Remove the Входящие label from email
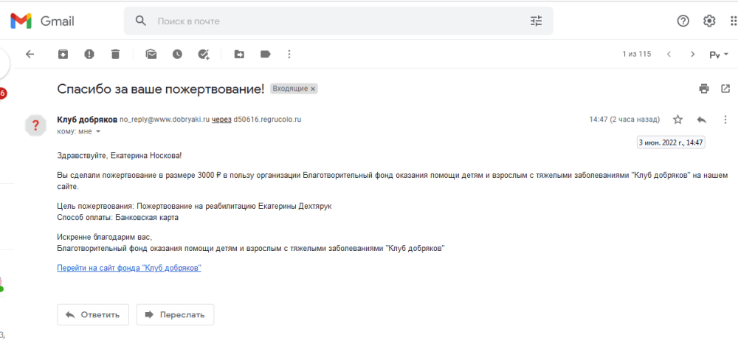 pyautogui.click(x=313, y=89)
